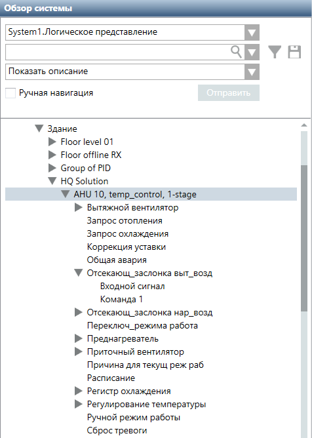312x438 pixels.
Task: Select the Общая авария tree item
Action: tap(117, 260)
